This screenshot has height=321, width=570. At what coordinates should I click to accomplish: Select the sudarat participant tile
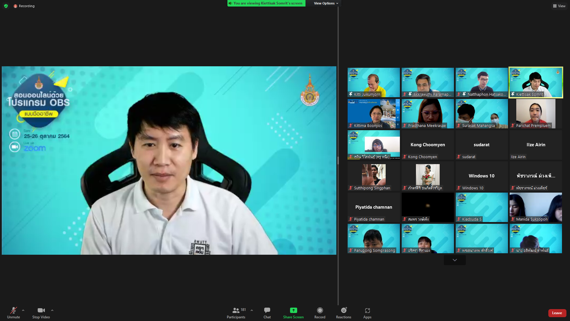(482, 145)
